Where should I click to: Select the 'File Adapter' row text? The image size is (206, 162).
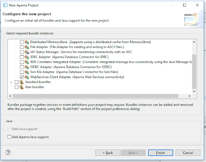tap(77, 47)
